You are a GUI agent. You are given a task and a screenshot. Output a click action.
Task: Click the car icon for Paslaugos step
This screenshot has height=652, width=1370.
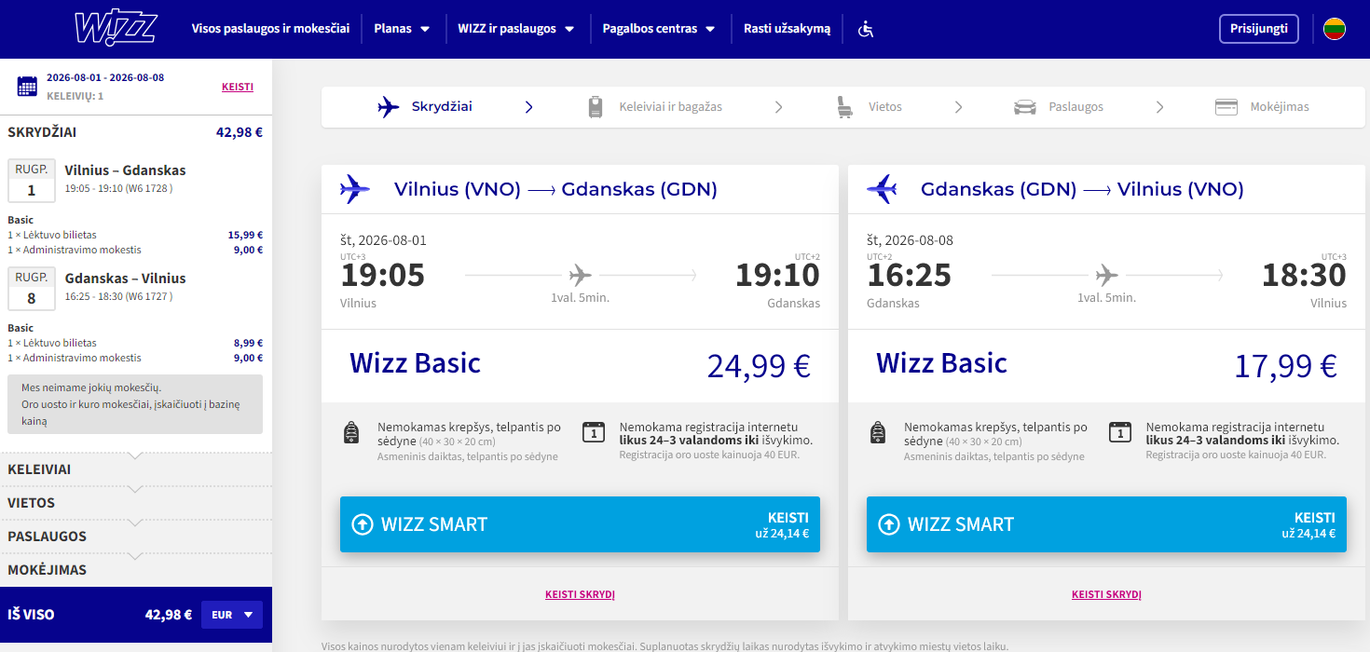point(1025,107)
